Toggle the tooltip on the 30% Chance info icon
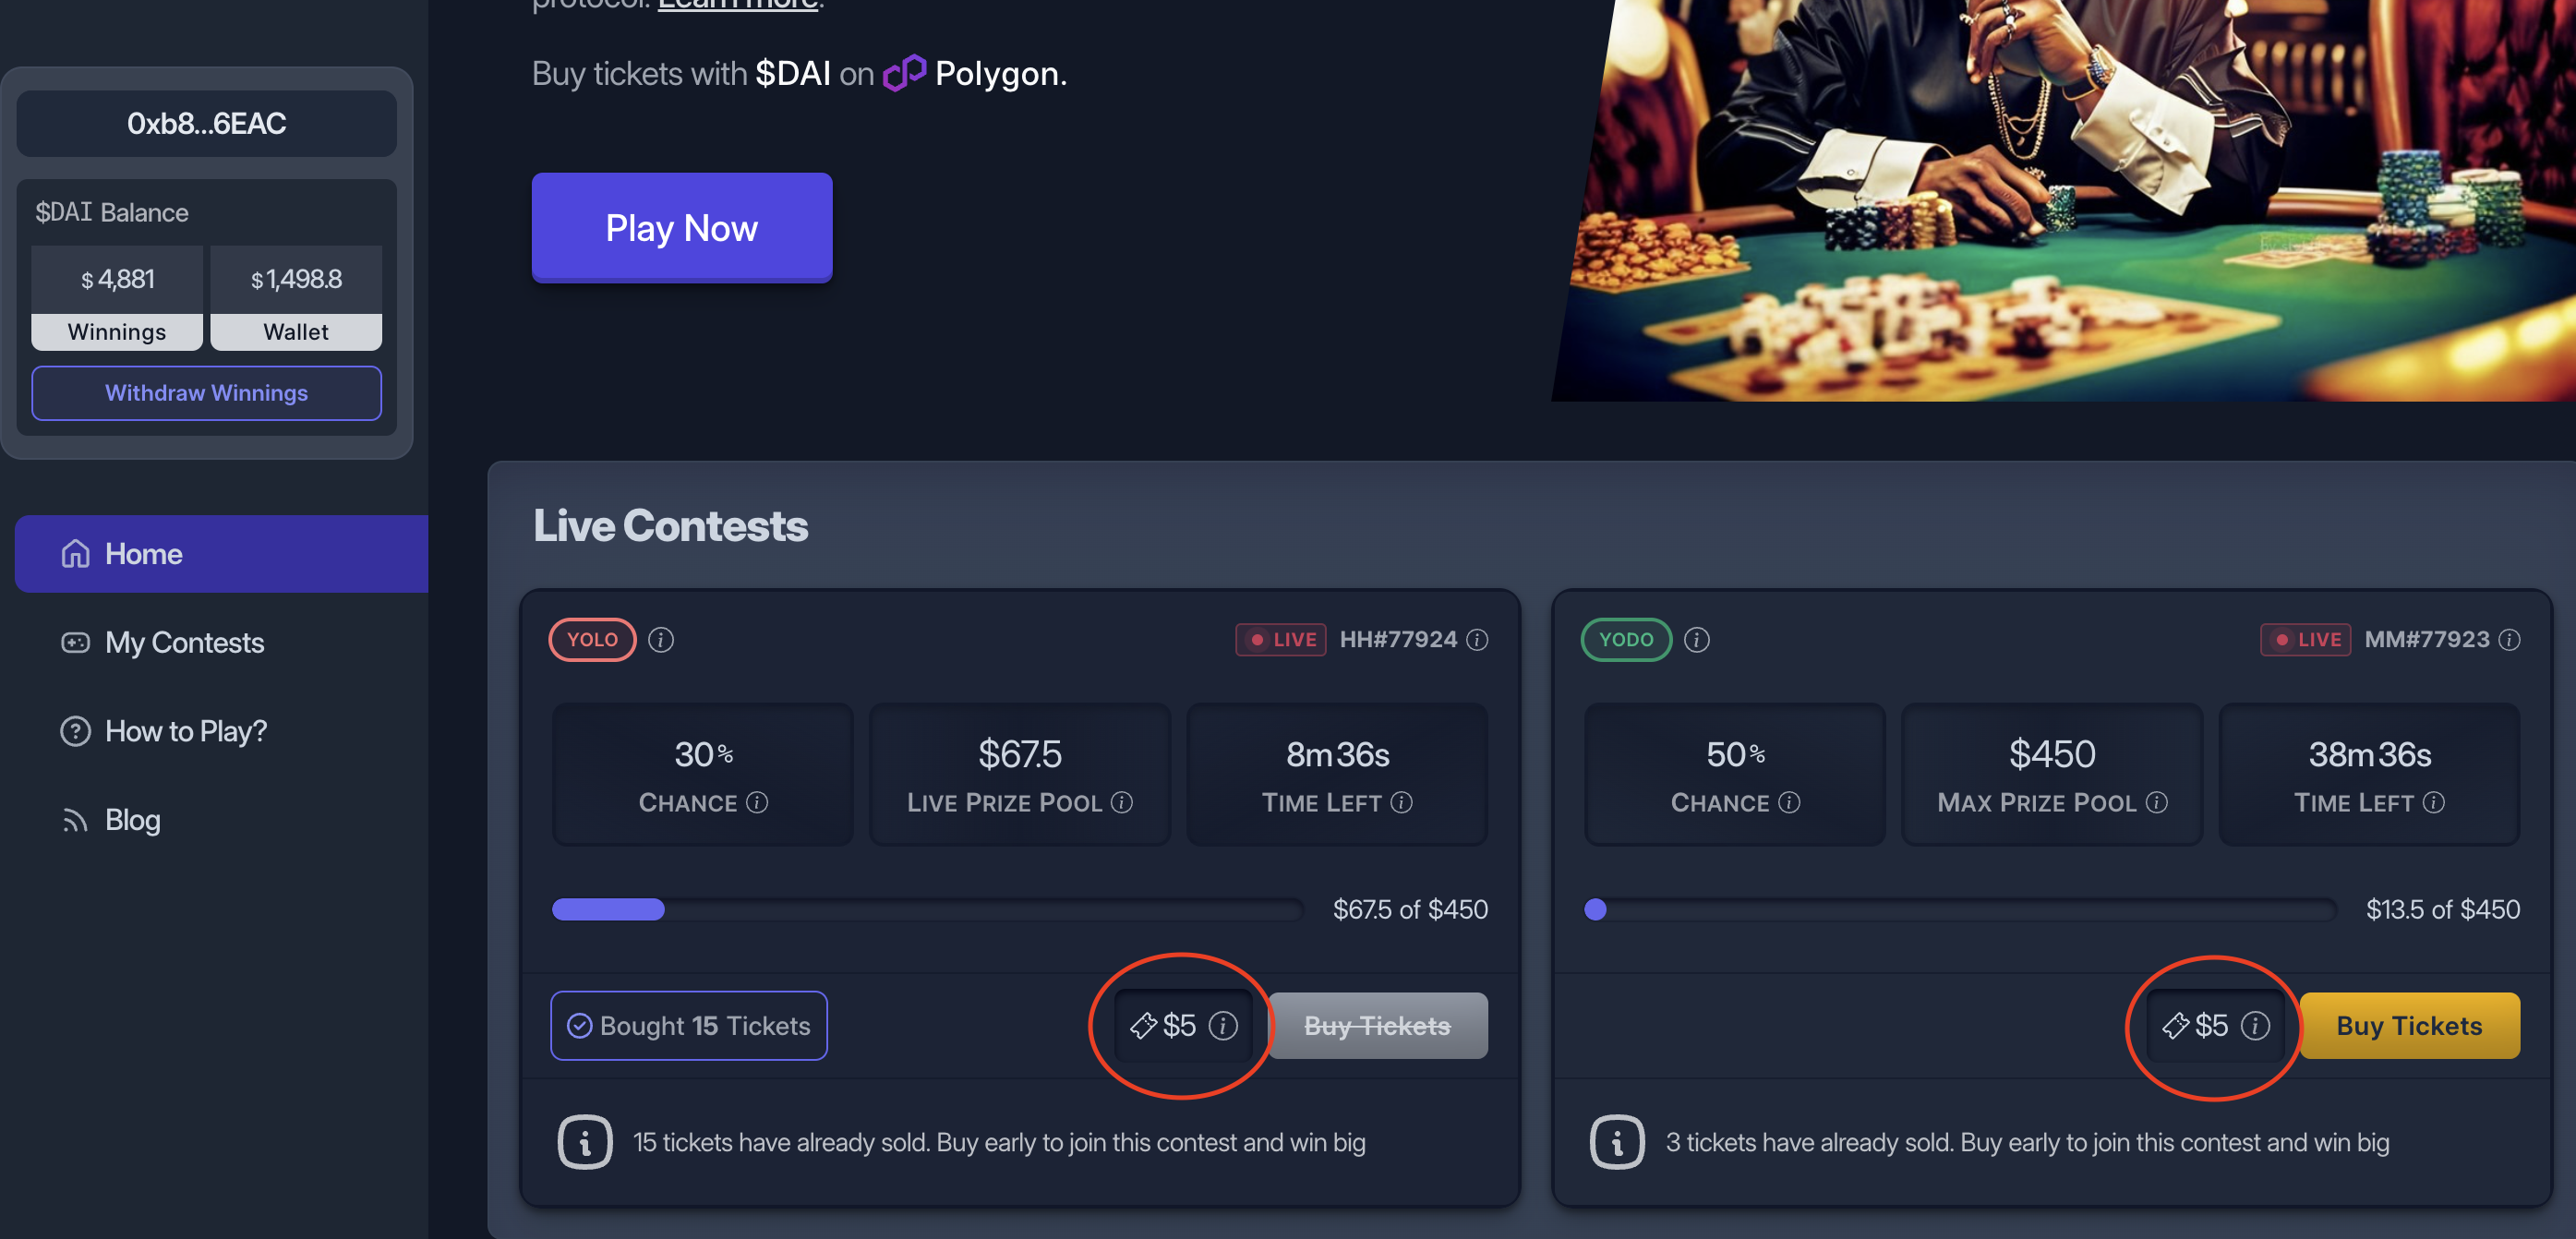Screen dimensions: 2576x1239 point(757,802)
